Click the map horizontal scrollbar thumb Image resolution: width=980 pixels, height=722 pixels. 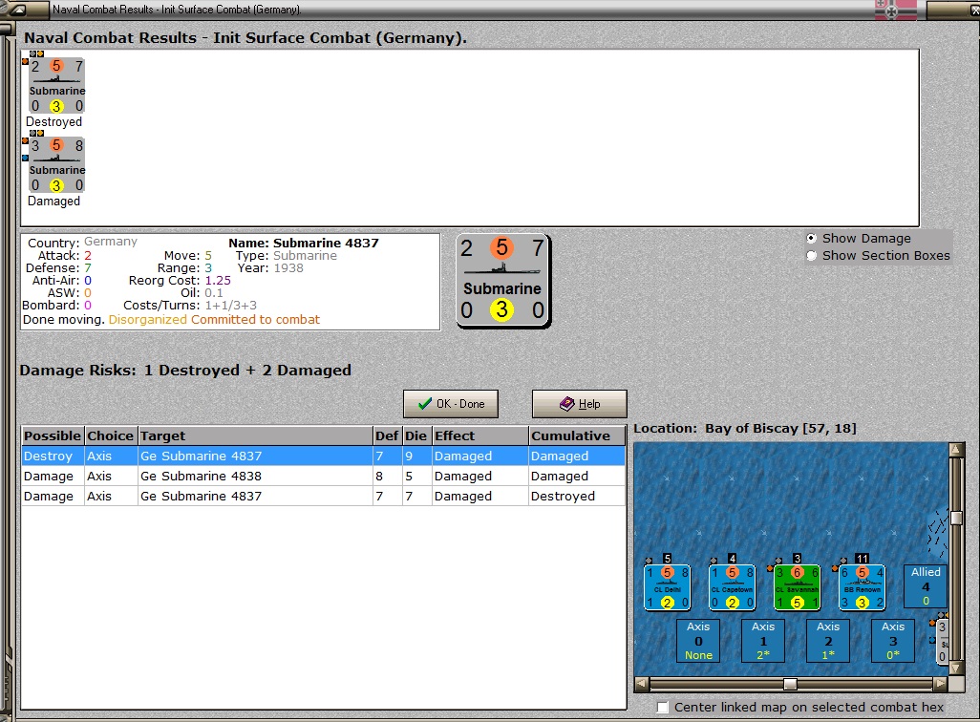tap(791, 684)
